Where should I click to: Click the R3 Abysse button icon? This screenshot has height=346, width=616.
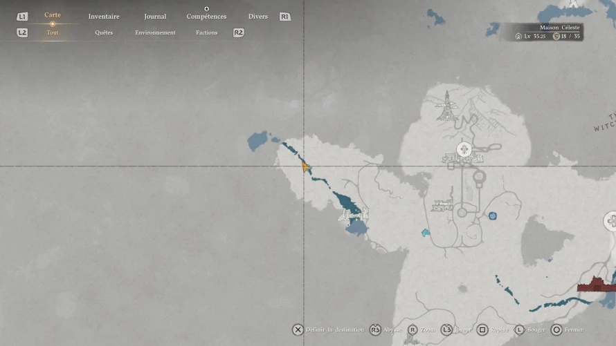(375, 329)
